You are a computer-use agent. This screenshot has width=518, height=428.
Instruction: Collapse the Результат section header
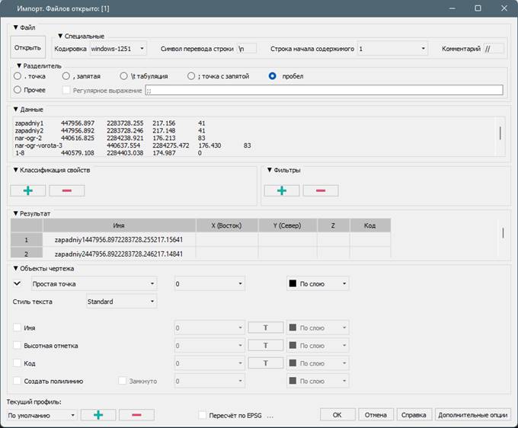(x=32, y=213)
